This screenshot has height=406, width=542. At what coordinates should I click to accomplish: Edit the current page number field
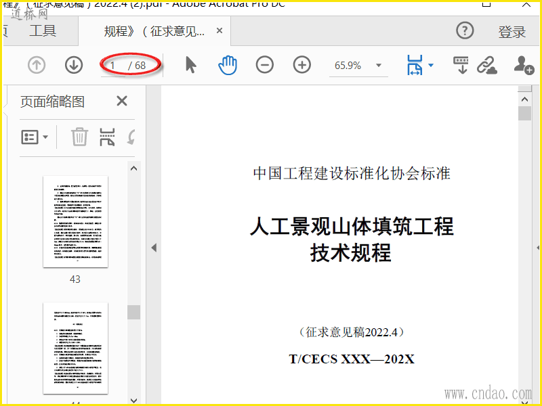[x=113, y=65]
